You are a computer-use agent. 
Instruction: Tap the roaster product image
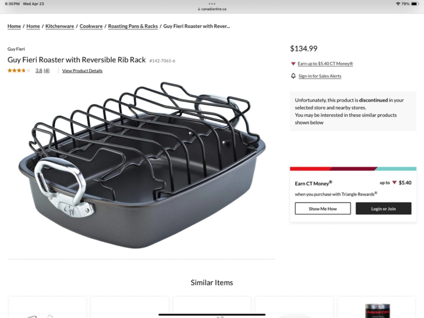click(142, 165)
